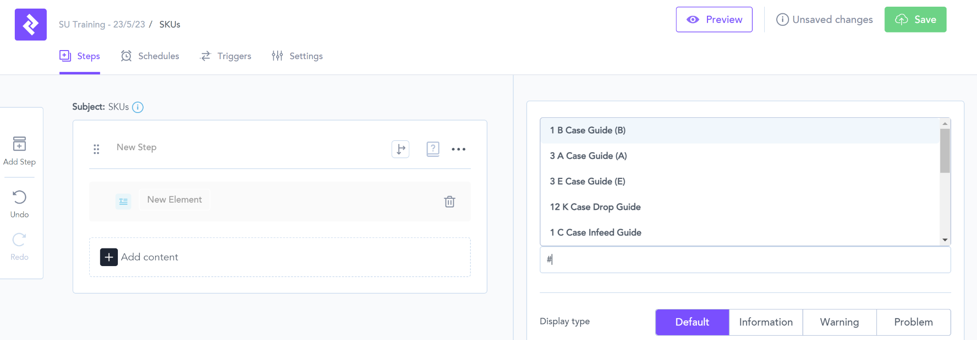Click the suggestion list scrollbar thumb
Screen dimensions: 977x340
(945, 150)
